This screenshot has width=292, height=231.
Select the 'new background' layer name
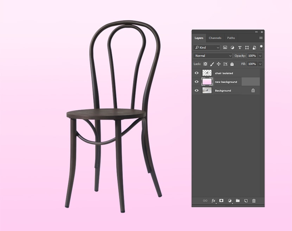tap(226, 82)
